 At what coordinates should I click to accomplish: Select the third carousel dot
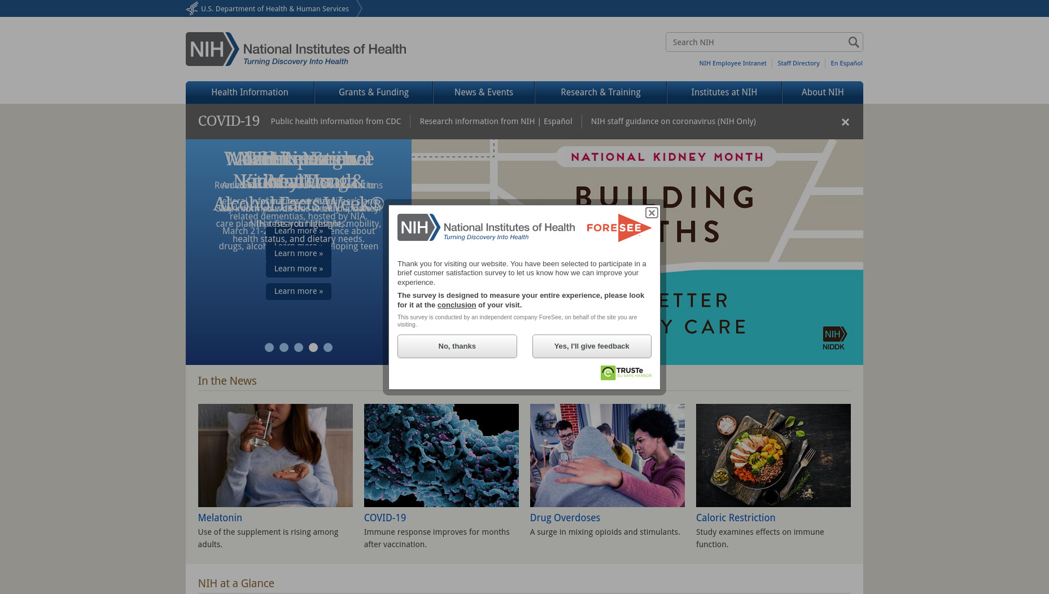tap(299, 347)
